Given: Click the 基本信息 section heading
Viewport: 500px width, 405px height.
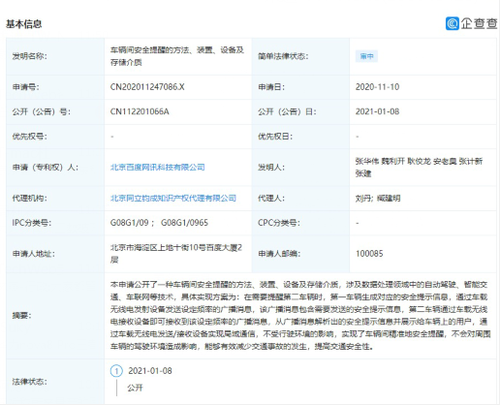Looking at the screenshot, I should [24, 24].
